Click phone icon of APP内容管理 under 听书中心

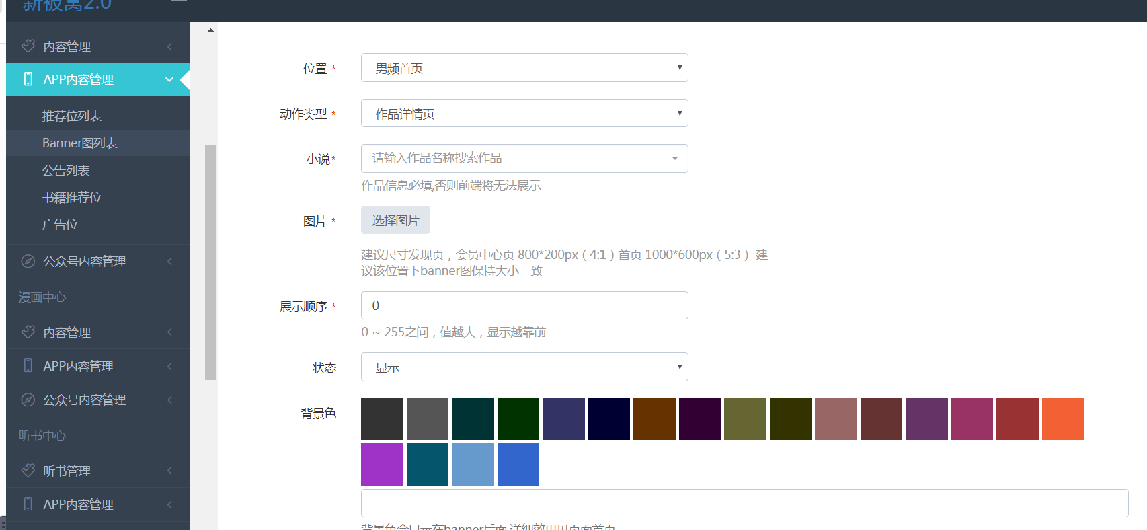click(x=28, y=504)
